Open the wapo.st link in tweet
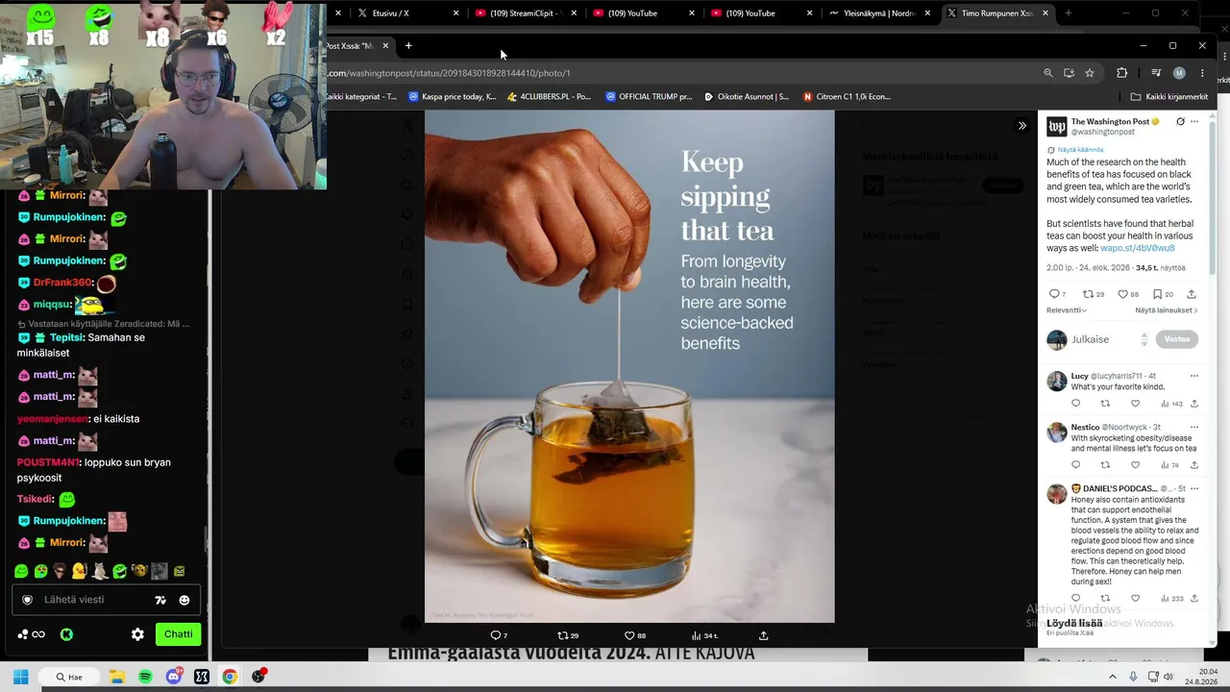The height and width of the screenshot is (692, 1230). point(1137,248)
